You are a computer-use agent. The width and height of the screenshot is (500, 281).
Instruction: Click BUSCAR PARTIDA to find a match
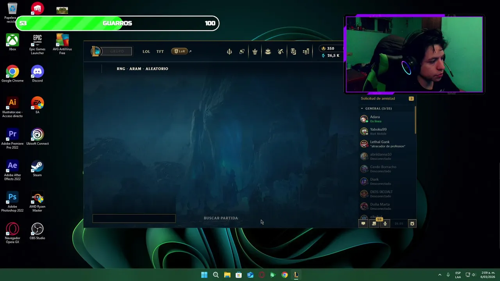[x=221, y=218]
